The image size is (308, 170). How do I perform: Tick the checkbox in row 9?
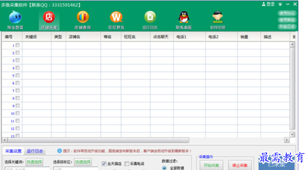[18, 106]
